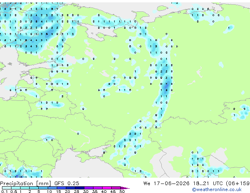Click the '25' legend scale label

76,191
